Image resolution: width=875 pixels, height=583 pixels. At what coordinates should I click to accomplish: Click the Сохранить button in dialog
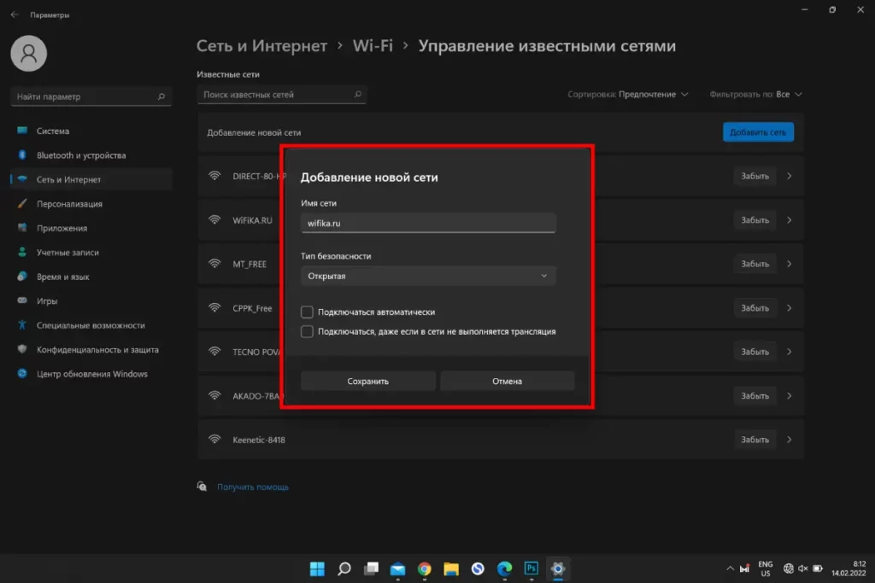(367, 382)
